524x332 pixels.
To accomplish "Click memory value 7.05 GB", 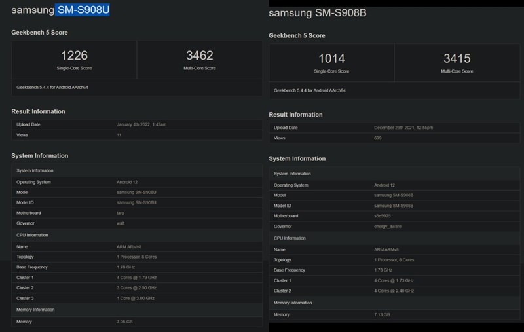I will [124, 322].
